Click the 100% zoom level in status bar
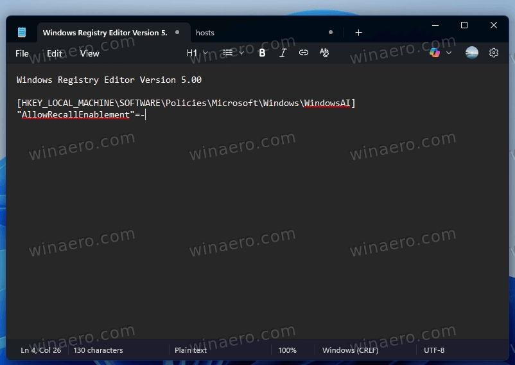This screenshot has width=515, height=365. click(x=288, y=350)
